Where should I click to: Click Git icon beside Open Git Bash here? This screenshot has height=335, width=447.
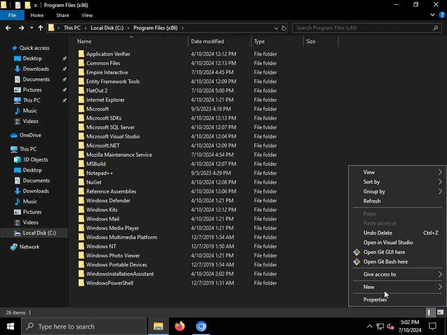357,262
